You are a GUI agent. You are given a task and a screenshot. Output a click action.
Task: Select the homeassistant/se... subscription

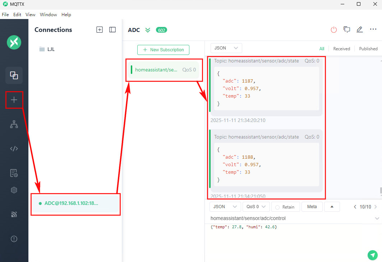pos(164,70)
